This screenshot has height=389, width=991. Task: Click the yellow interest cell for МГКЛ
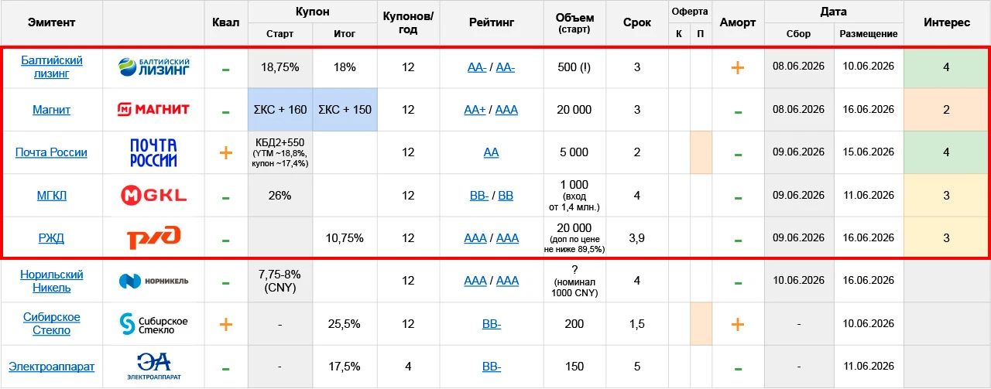coord(945,196)
